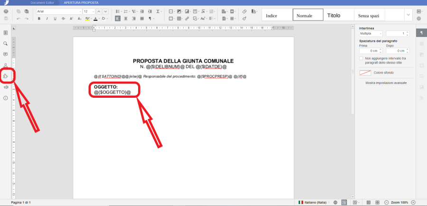Apply strikethrough to text

(63, 19)
